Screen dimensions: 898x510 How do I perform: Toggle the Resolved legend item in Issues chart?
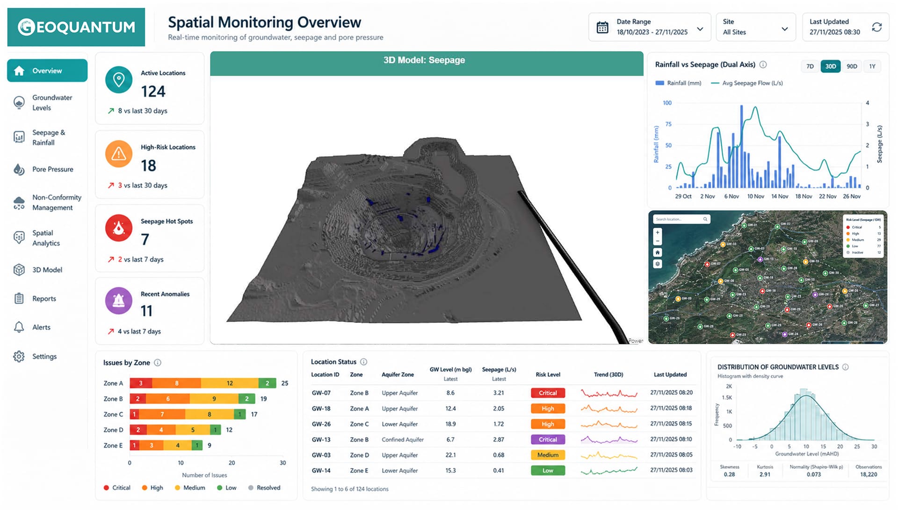[264, 488]
